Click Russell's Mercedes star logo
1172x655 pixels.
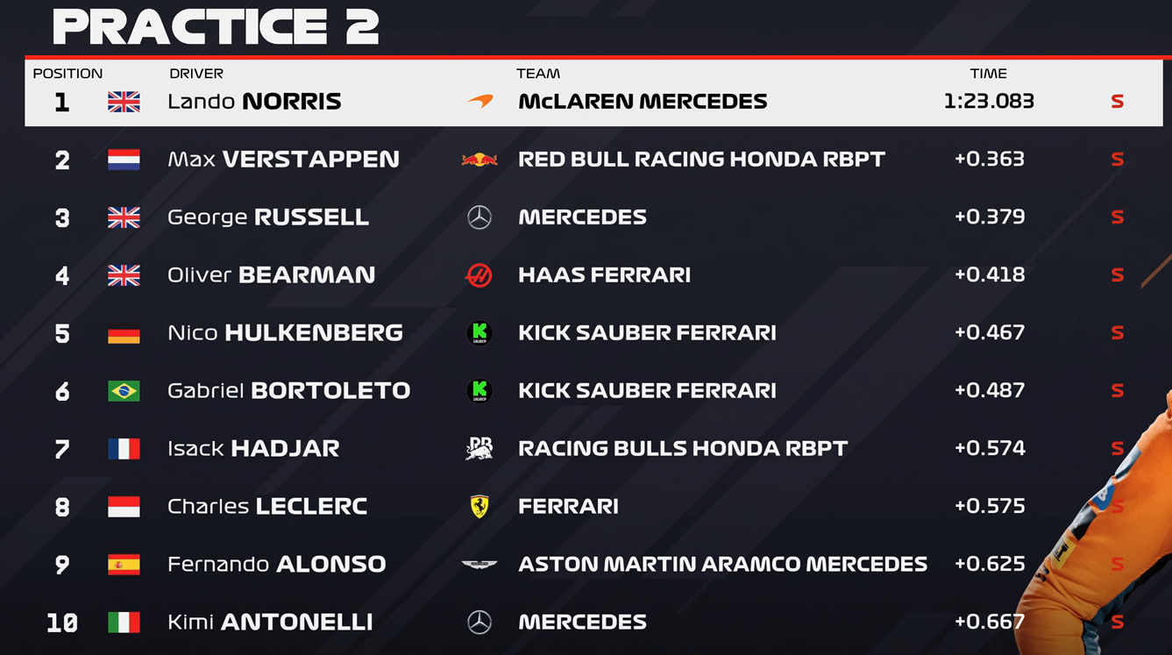click(479, 217)
